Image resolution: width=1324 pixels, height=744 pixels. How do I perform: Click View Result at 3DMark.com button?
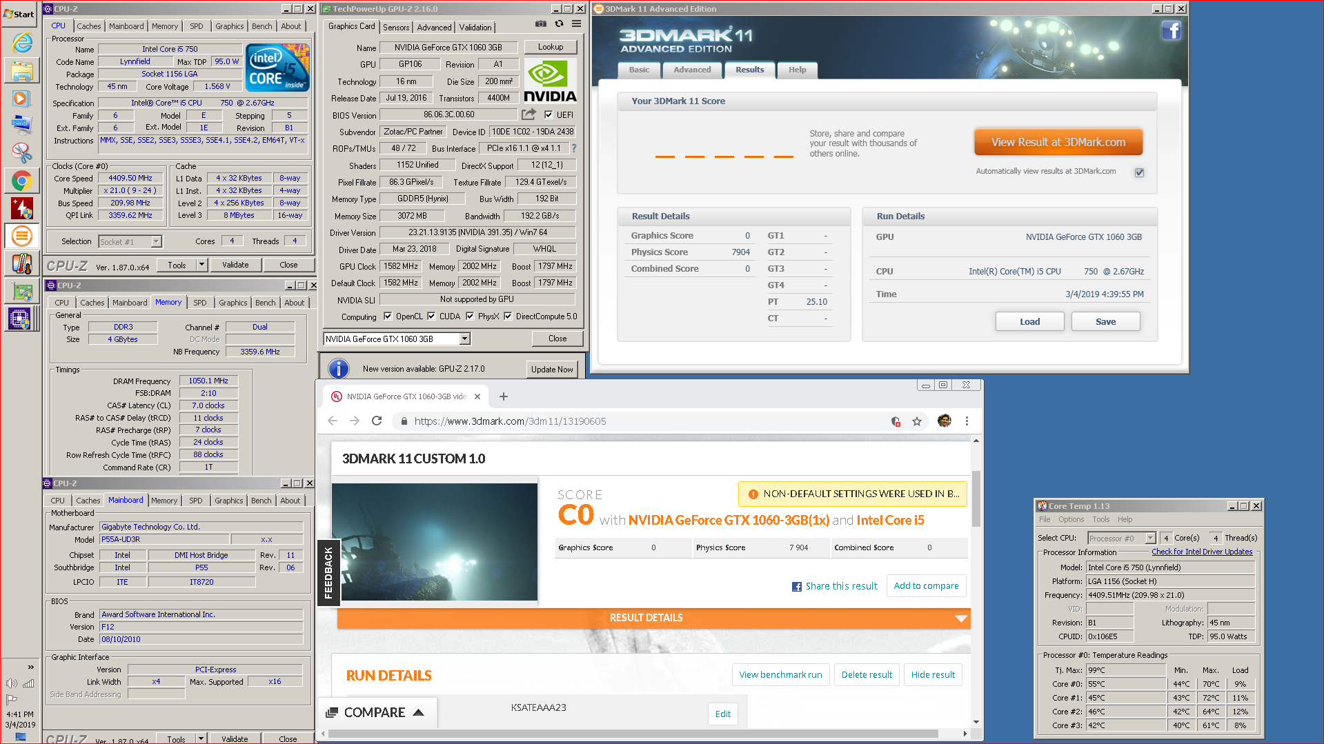click(1058, 142)
